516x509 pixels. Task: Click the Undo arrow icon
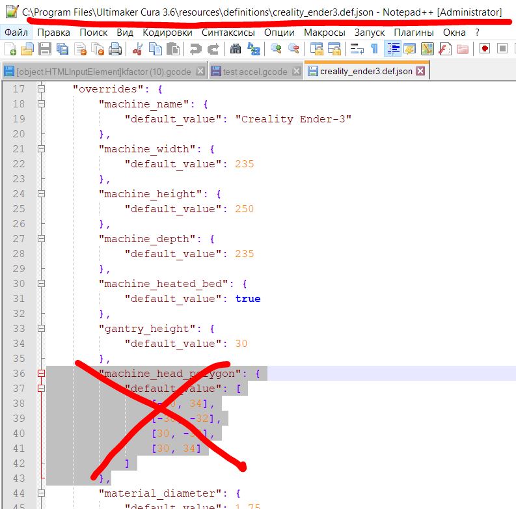(x=195, y=49)
